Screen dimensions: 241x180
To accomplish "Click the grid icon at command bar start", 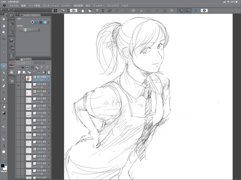I will tap(56, 11).
